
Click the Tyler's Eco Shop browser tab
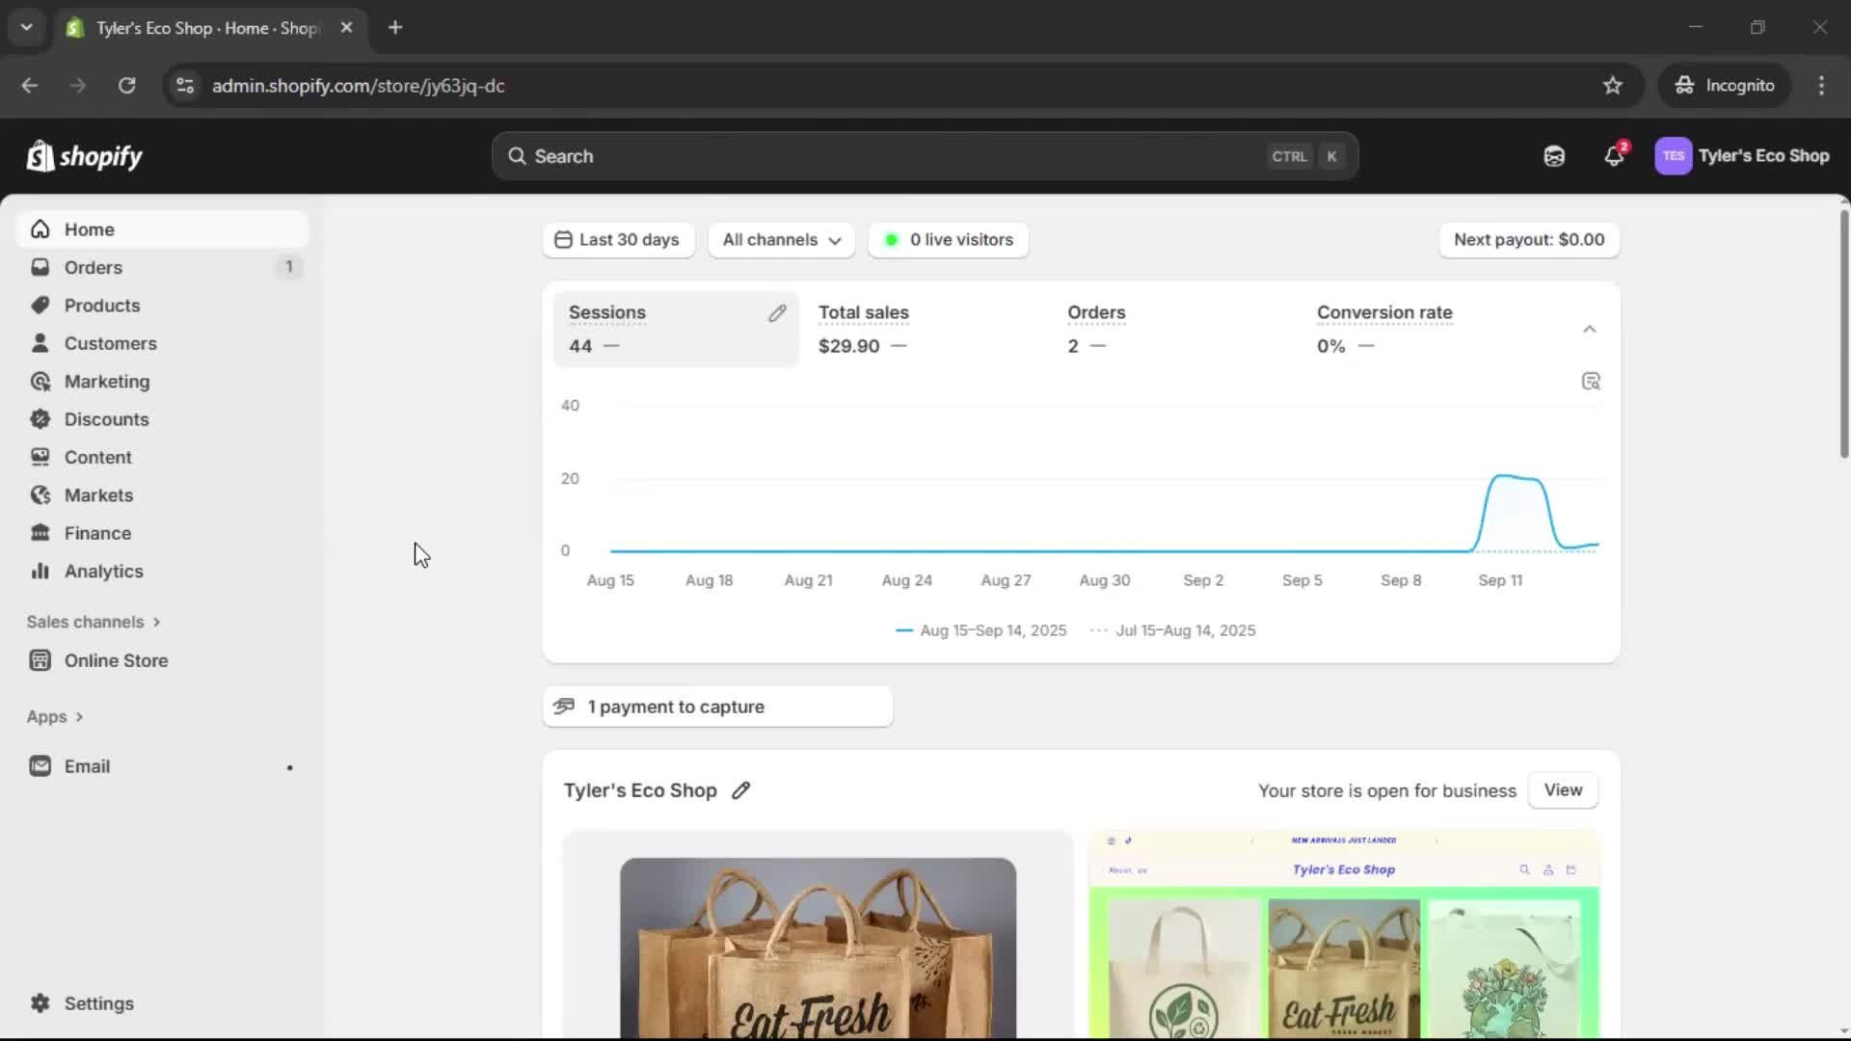(193, 28)
